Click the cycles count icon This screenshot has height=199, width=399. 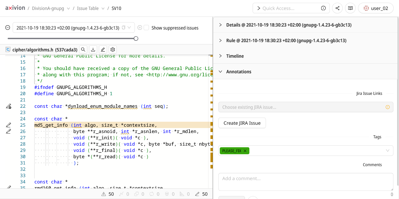[x=155, y=194]
